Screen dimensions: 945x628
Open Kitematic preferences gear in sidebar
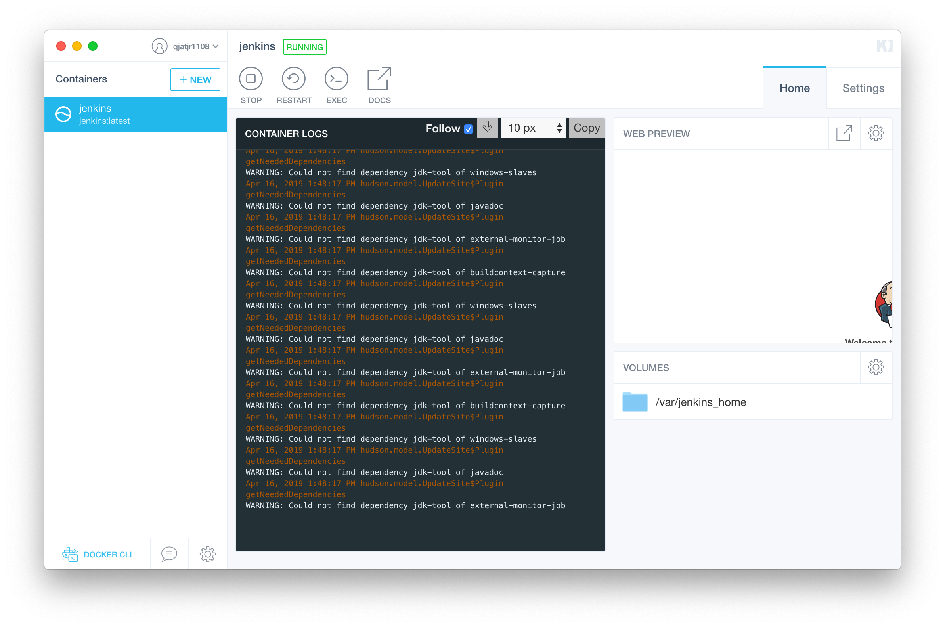207,554
